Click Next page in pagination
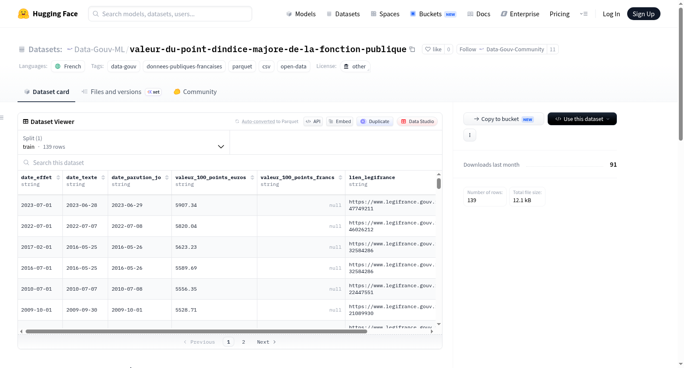The image size is (684, 368). (266, 342)
